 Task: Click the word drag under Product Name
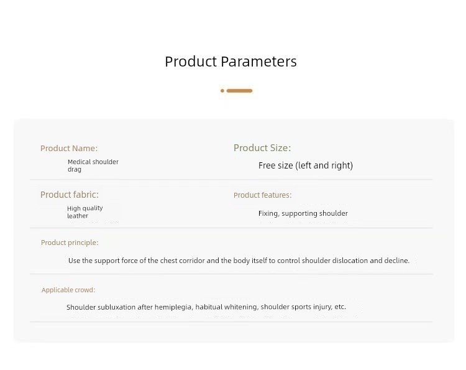(x=75, y=170)
